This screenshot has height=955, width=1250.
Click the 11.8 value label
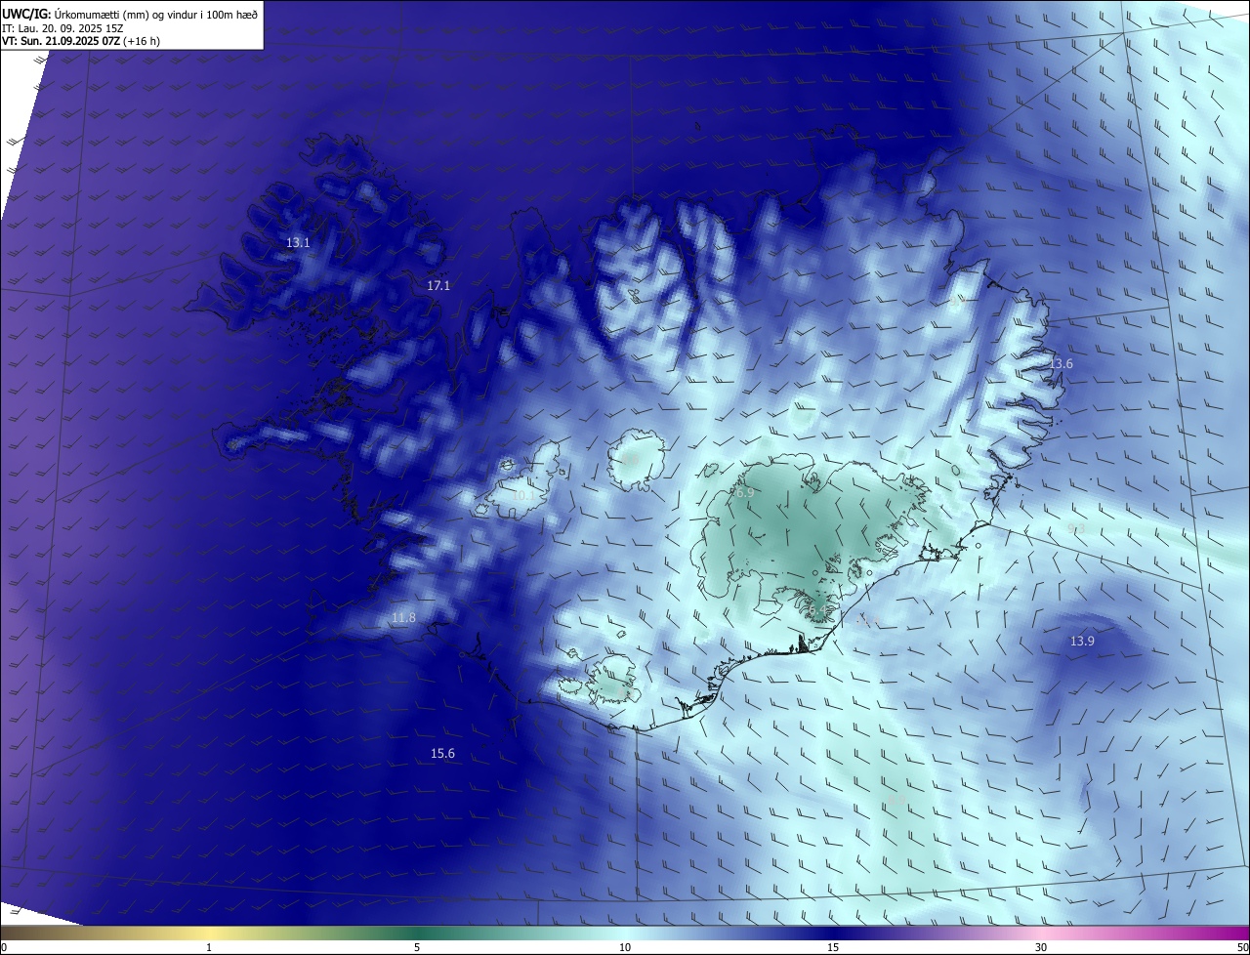pyautogui.click(x=403, y=618)
